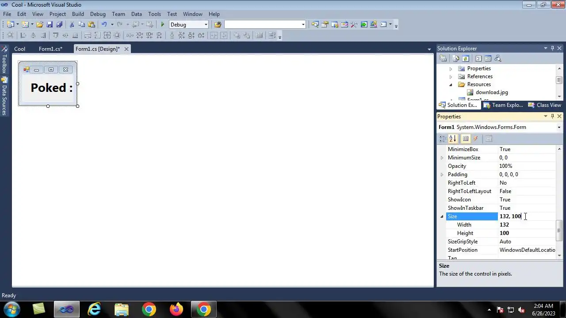Switch to the Team Explorer tab
566x318 pixels.
[503, 105]
